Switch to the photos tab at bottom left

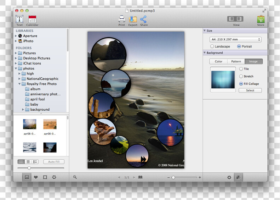click(27, 177)
